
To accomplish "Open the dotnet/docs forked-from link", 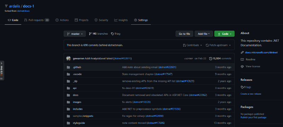I will [x=23, y=11].
